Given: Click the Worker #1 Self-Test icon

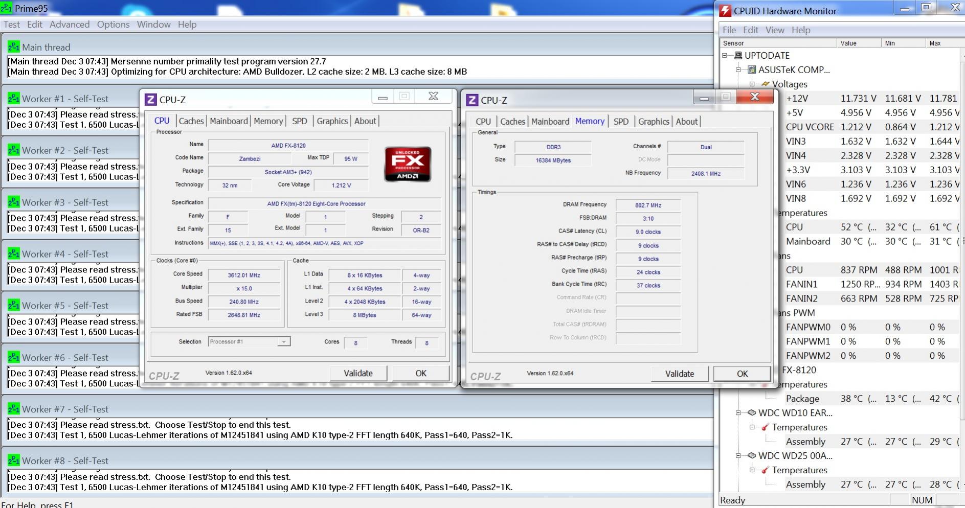Looking at the screenshot, I should [13, 99].
